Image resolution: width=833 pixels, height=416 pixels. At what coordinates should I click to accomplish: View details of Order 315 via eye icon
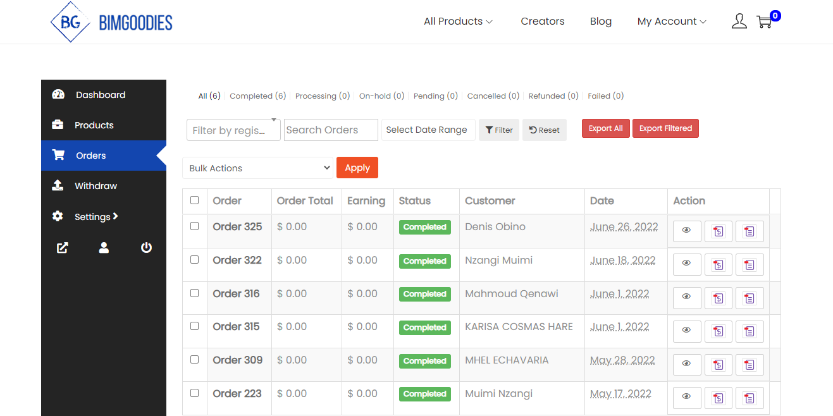pos(687,331)
